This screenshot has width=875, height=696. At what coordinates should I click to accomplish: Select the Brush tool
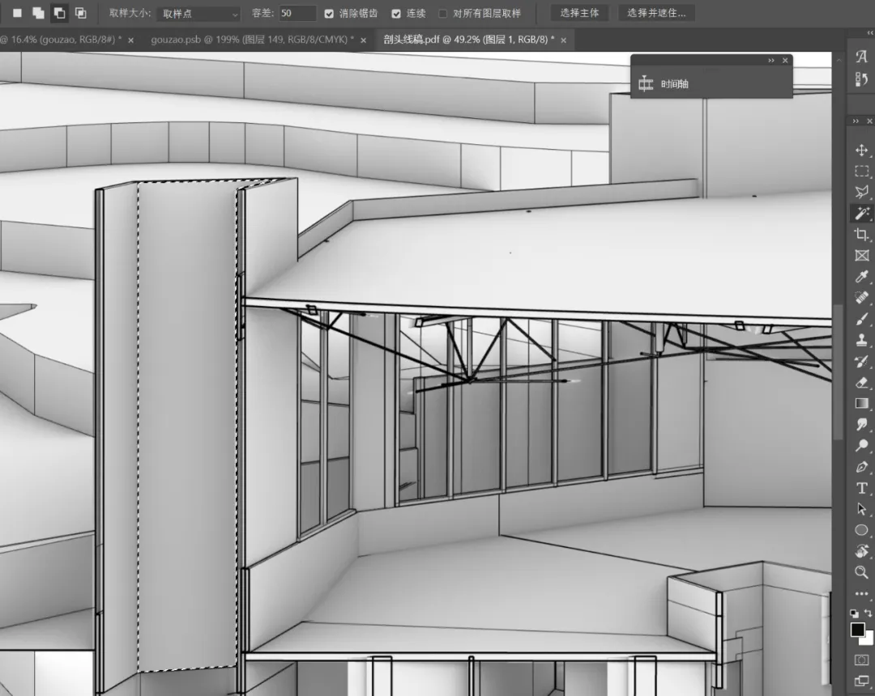861,319
